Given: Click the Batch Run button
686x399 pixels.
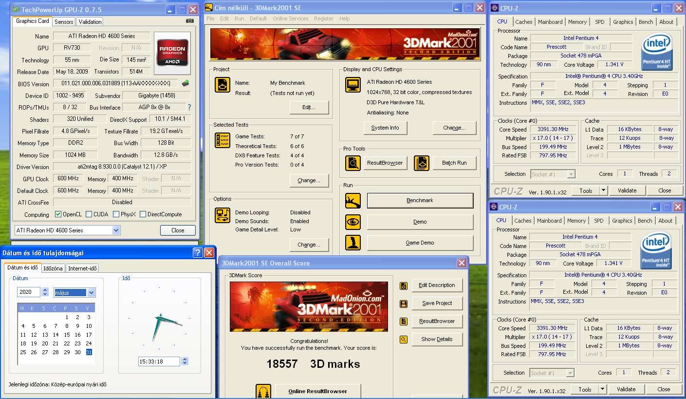Looking at the screenshot, I should click(454, 163).
